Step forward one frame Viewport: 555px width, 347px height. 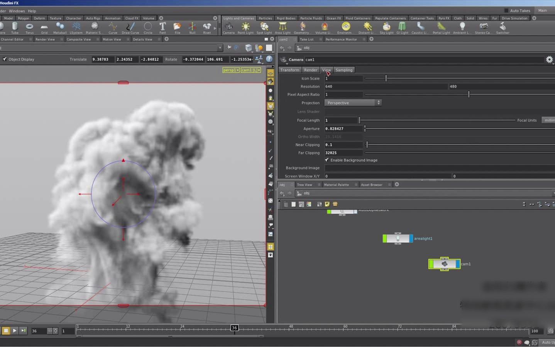pyautogui.click(x=24, y=330)
